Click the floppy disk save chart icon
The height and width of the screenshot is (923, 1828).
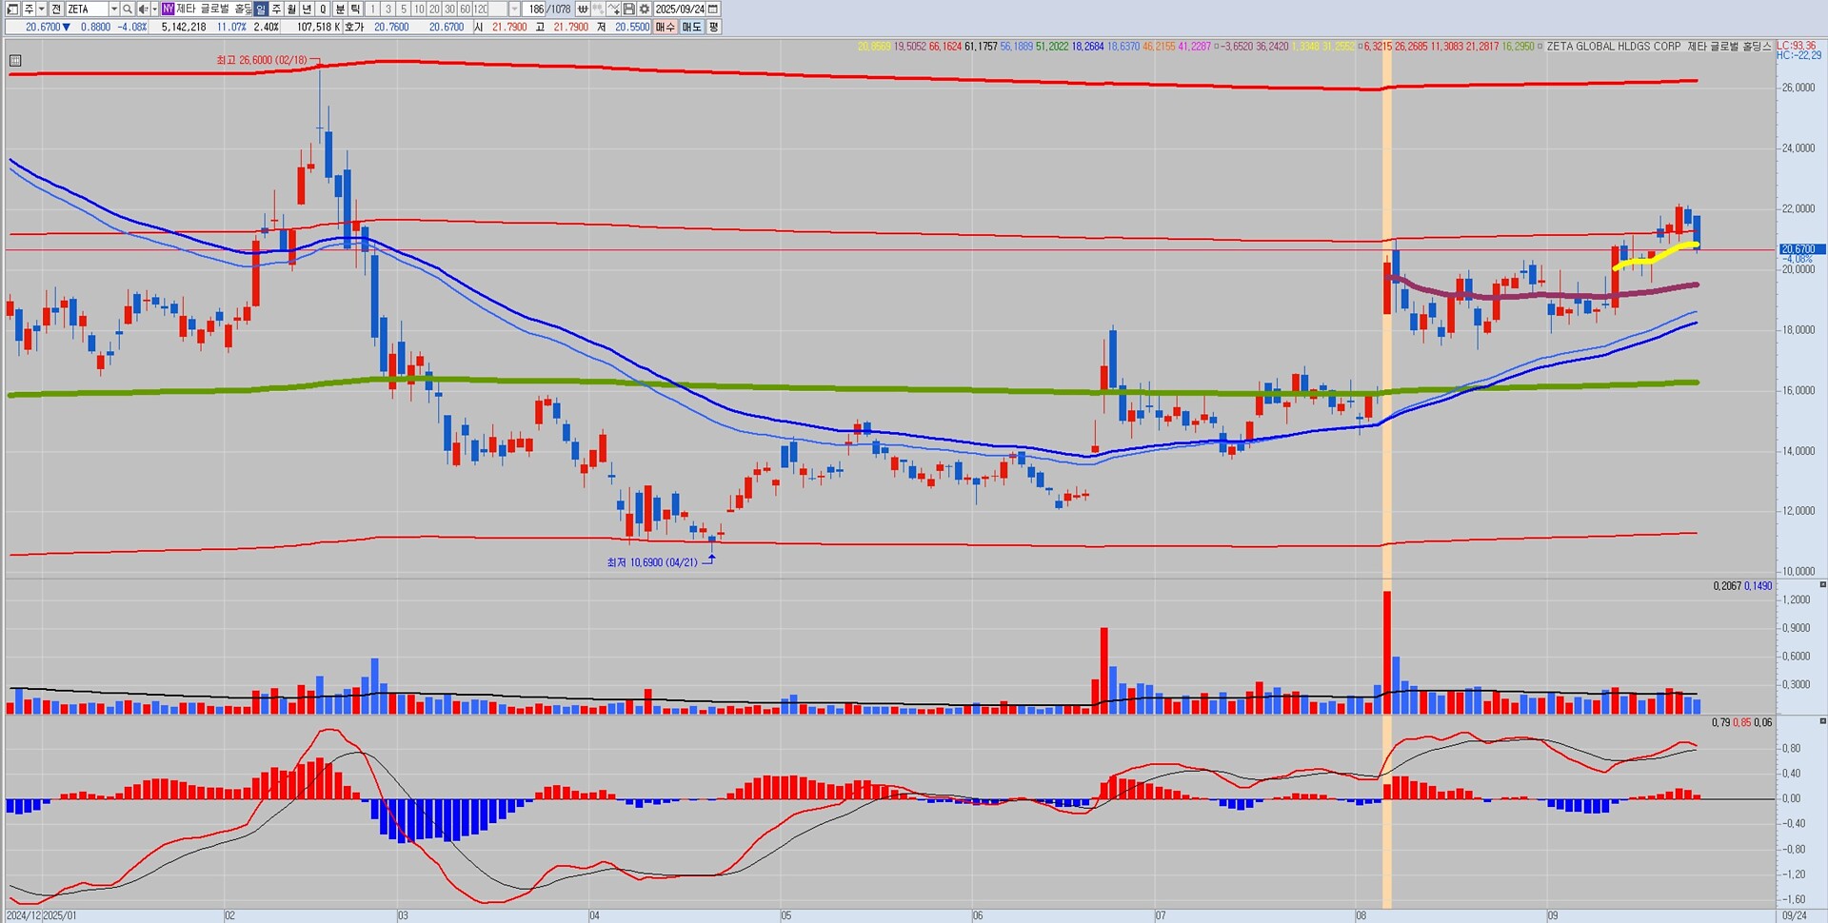point(629,9)
